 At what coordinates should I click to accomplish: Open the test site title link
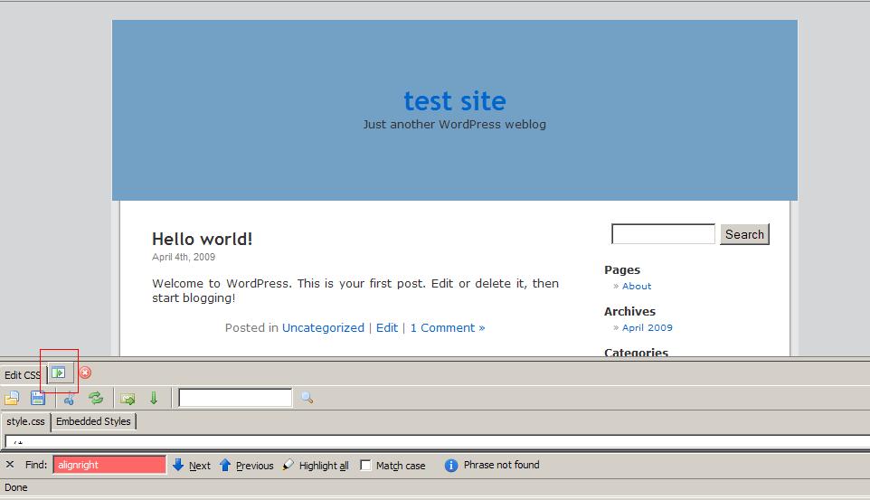click(455, 101)
